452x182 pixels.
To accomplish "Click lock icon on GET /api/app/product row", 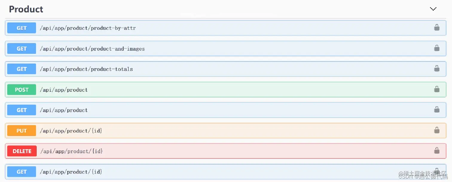I will pos(437,109).
